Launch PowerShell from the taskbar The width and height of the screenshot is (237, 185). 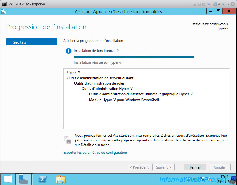click(43, 179)
